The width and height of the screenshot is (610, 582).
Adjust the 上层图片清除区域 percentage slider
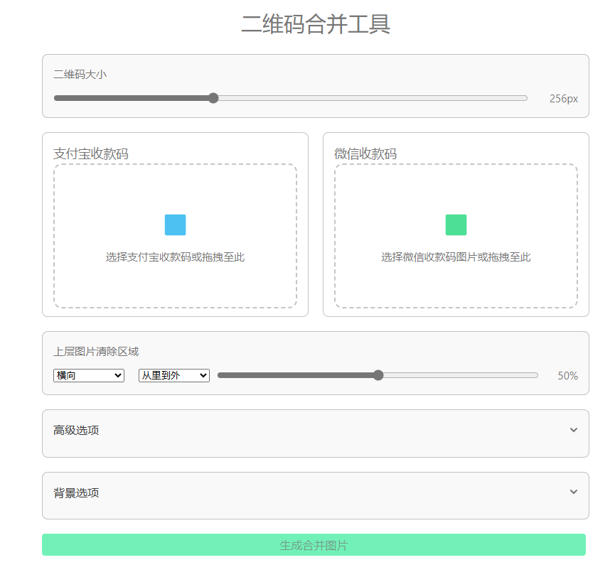[378, 375]
